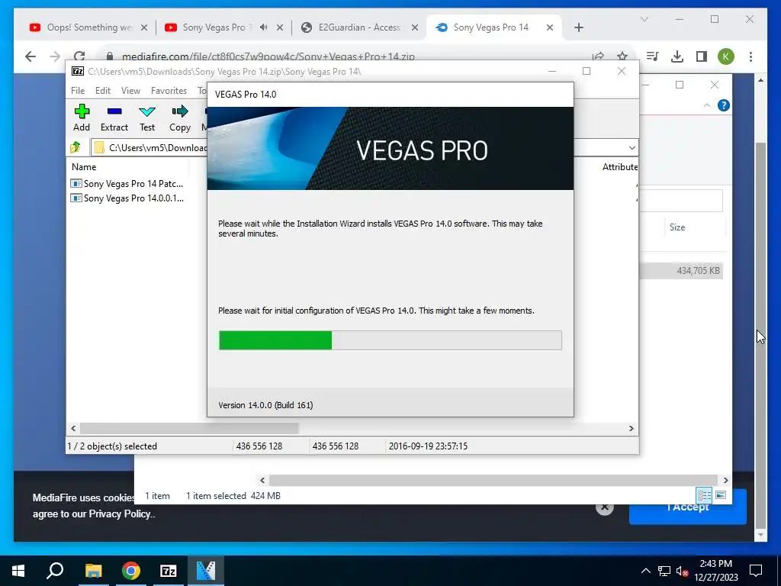This screenshot has height=586, width=781.
Task: Open Chrome from the taskbar
Action: [x=130, y=571]
